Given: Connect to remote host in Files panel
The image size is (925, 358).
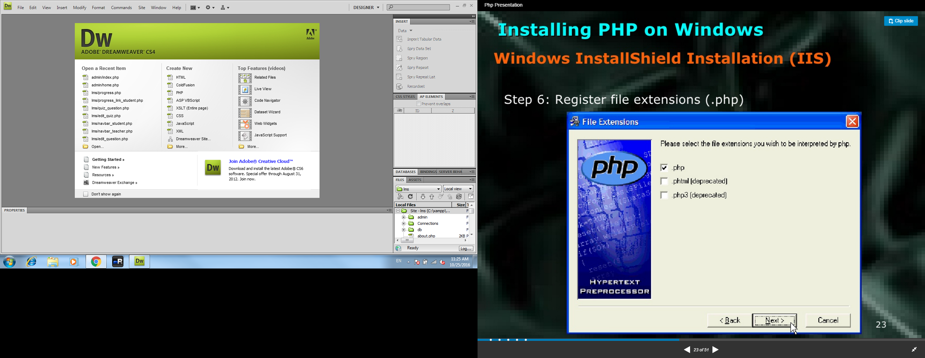Looking at the screenshot, I should coord(401,197).
